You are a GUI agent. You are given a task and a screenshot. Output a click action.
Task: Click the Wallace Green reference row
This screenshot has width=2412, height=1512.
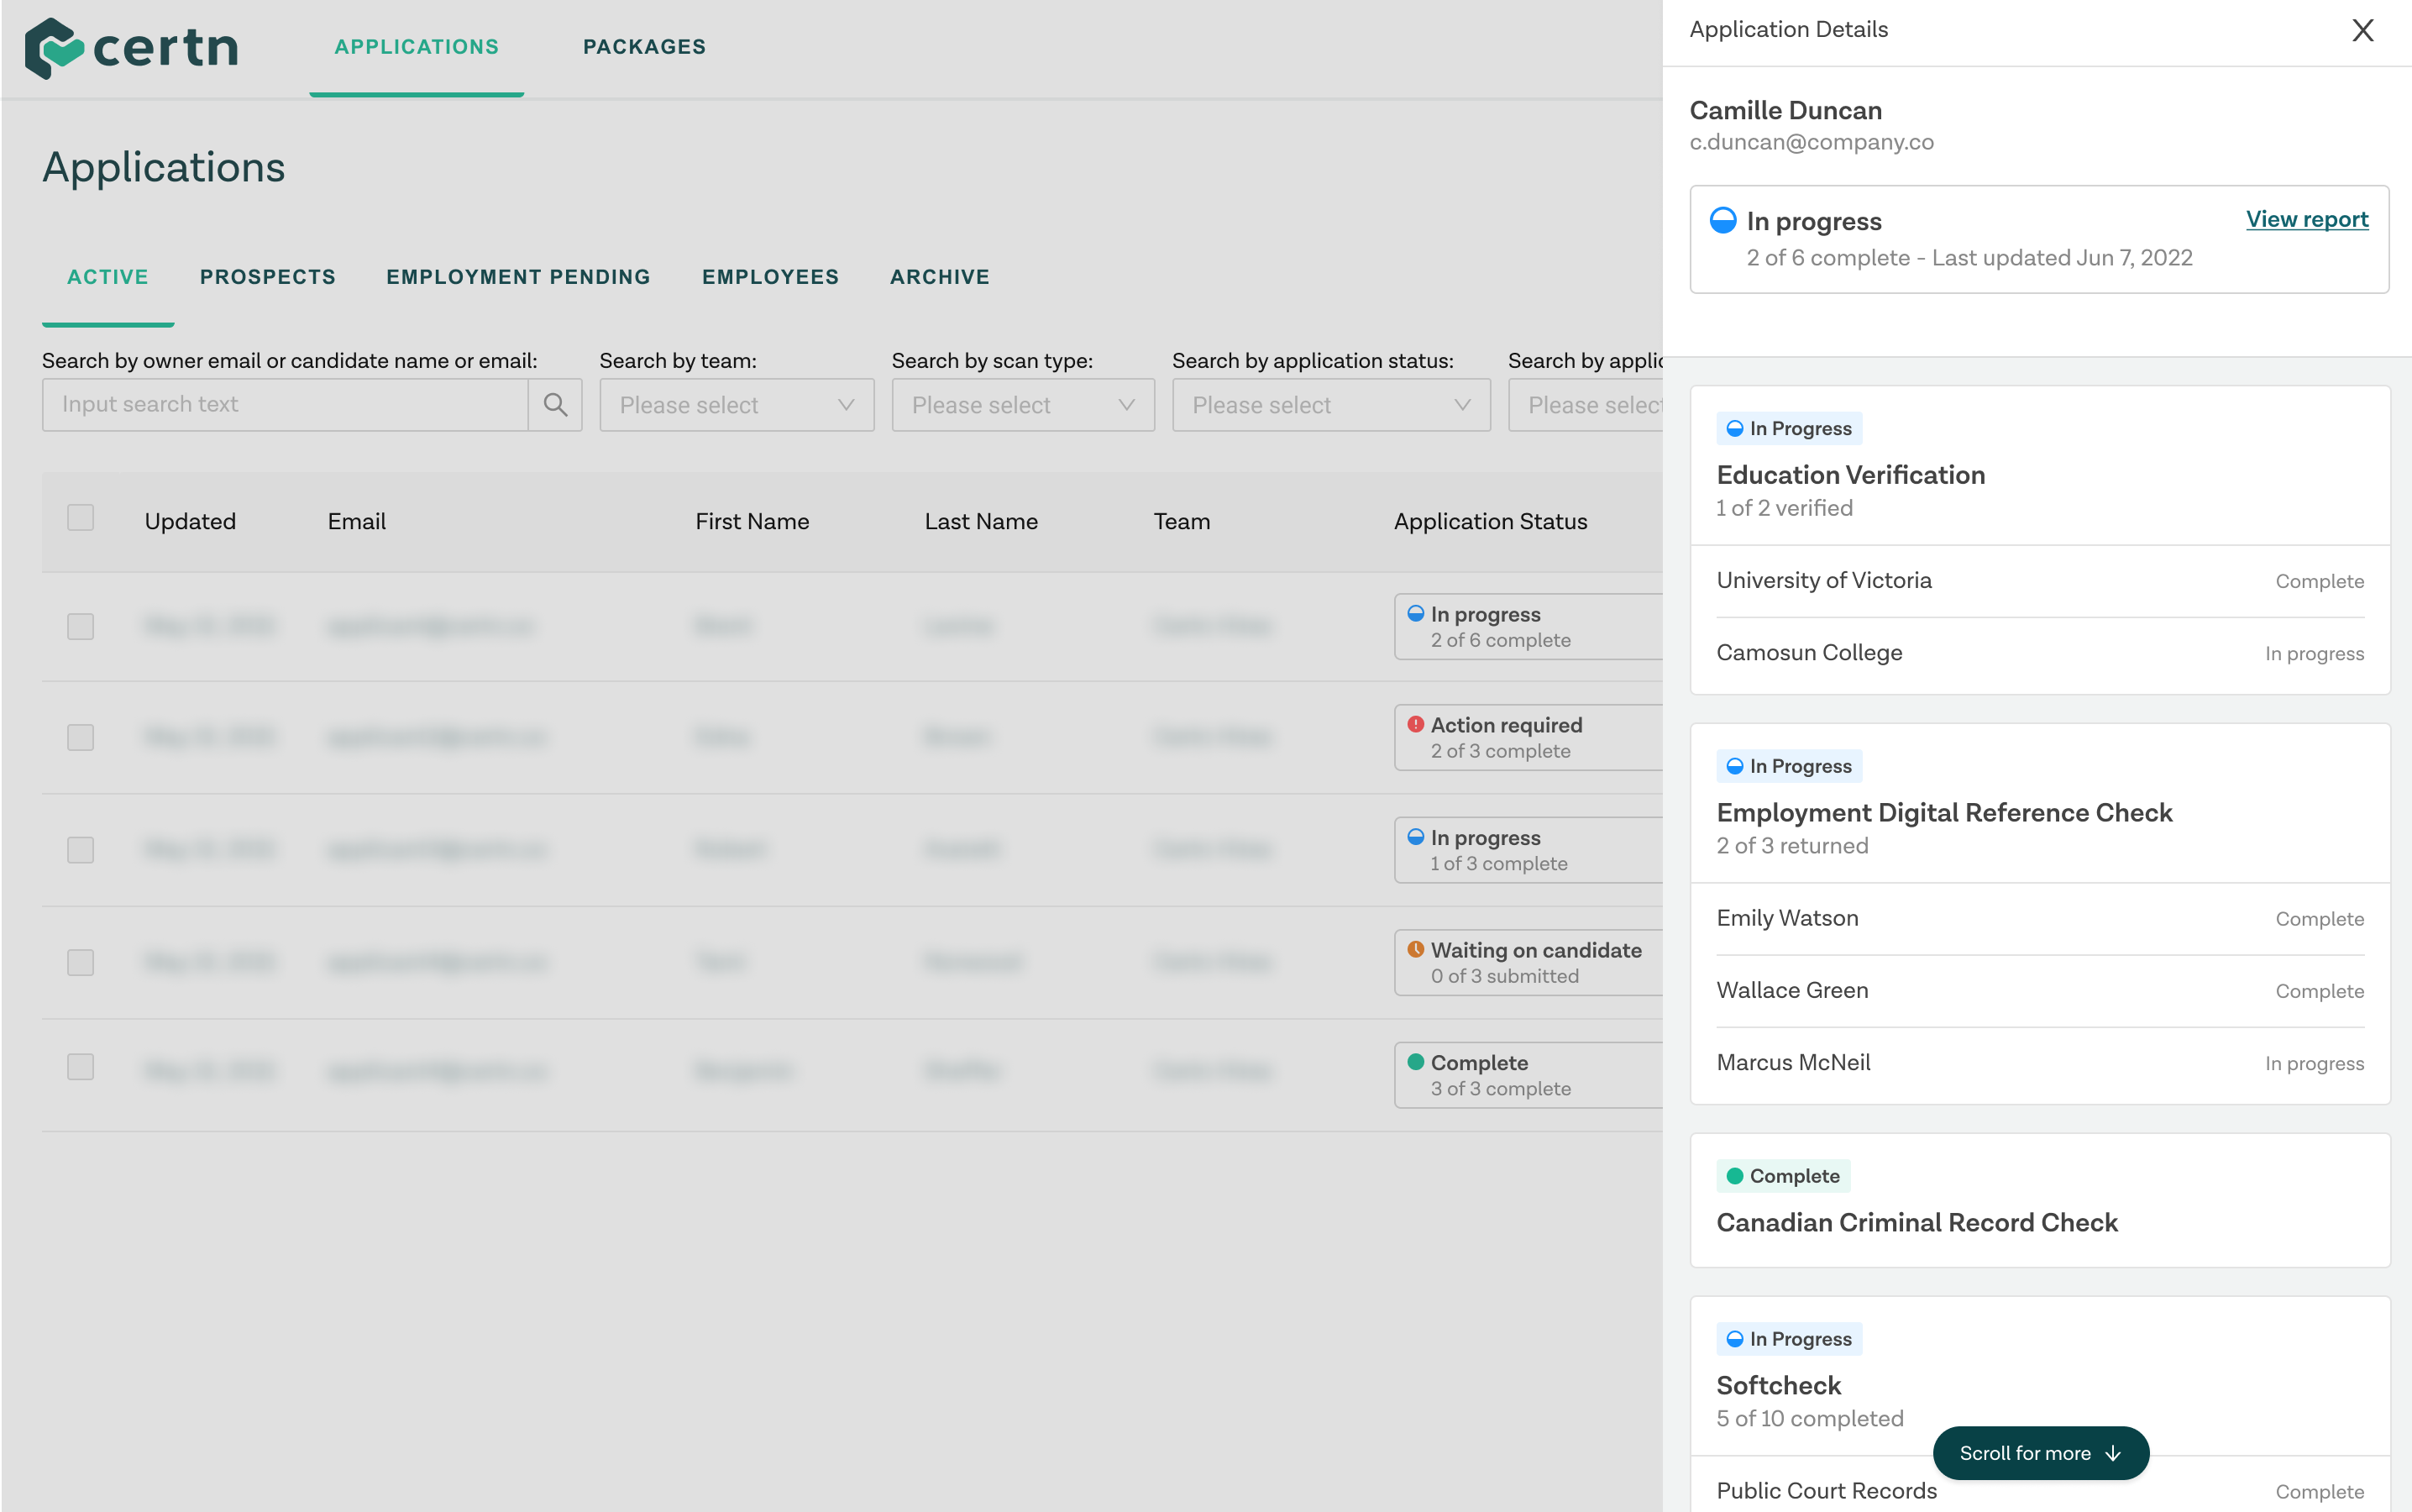(2040, 991)
